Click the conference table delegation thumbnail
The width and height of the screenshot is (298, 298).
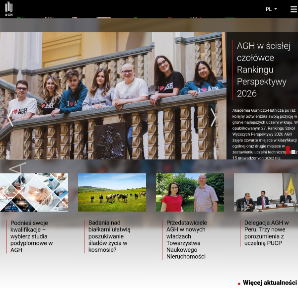pyautogui.click(x=266, y=192)
